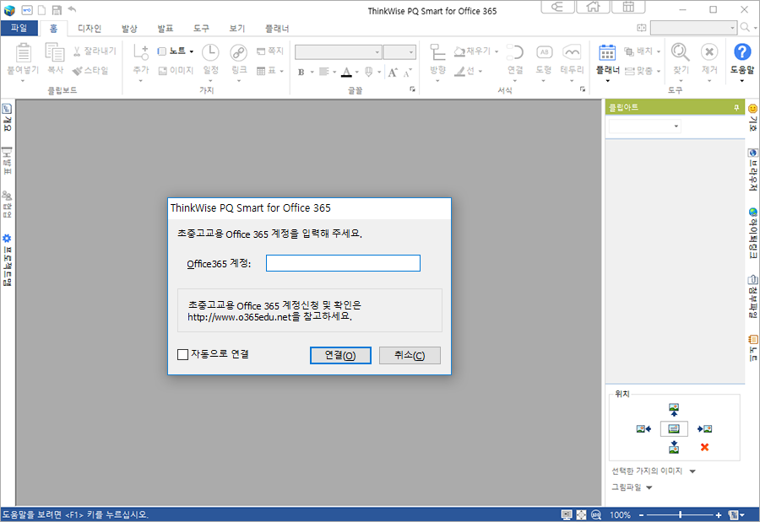
Task: Place image right of text icon
Action: [x=704, y=428]
